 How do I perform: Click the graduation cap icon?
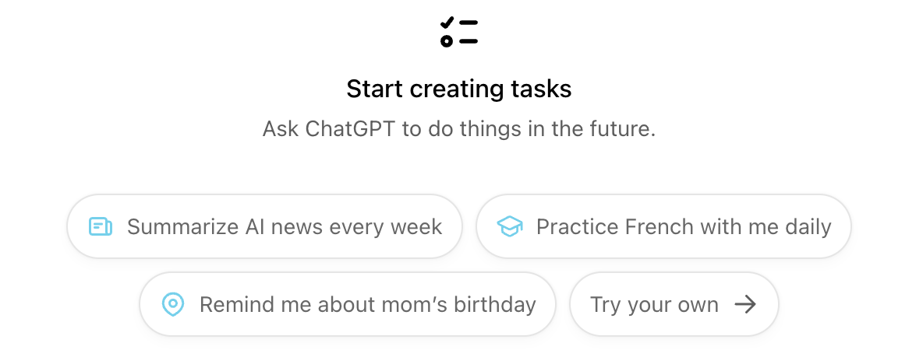510,226
